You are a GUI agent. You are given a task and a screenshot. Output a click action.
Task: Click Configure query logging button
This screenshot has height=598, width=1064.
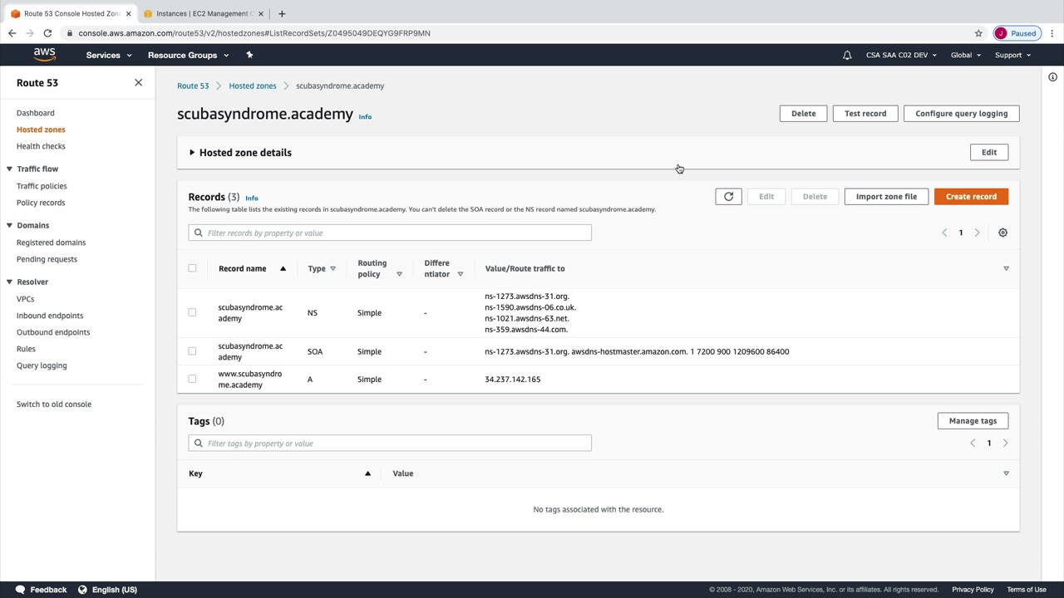click(961, 114)
